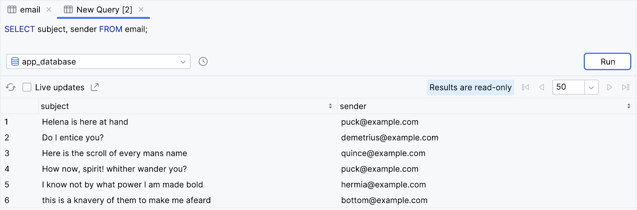Image resolution: width=637 pixels, height=210 pixels.
Task: Expand the page size 50 dropdown
Action: click(x=591, y=87)
